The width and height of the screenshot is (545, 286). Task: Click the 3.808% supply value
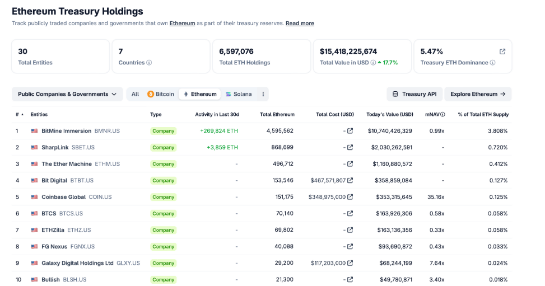click(x=498, y=131)
